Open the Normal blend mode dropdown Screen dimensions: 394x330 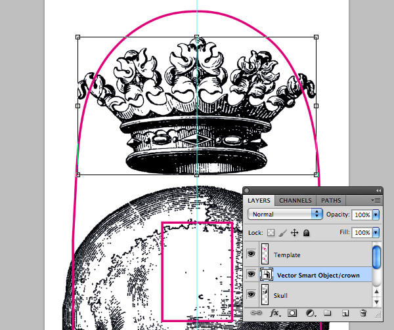point(285,214)
